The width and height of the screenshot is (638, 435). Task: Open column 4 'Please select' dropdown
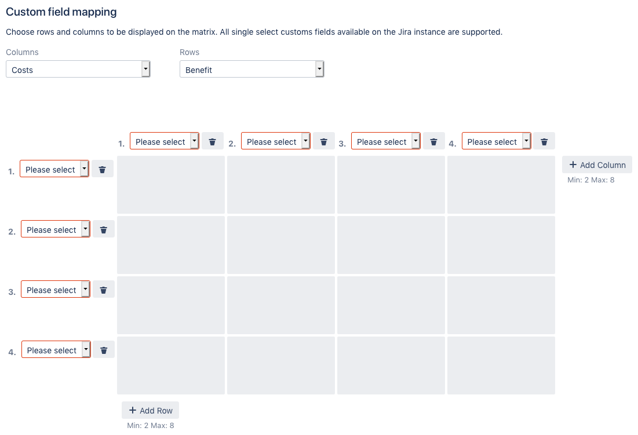pyautogui.click(x=497, y=141)
